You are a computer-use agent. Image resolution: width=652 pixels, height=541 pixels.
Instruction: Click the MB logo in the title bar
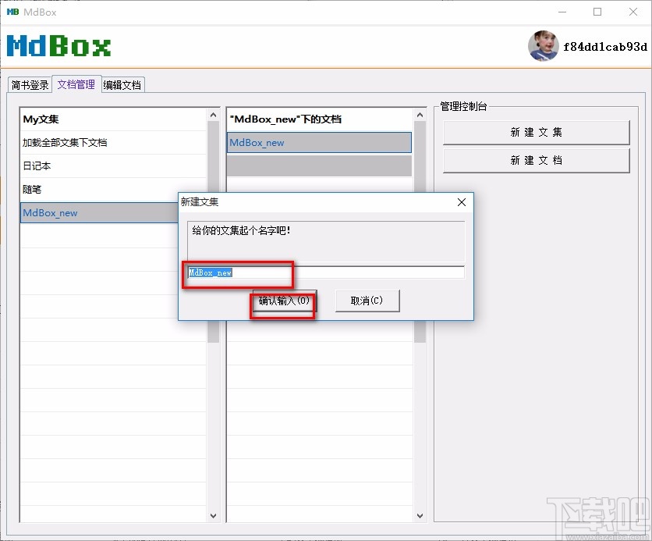point(12,12)
